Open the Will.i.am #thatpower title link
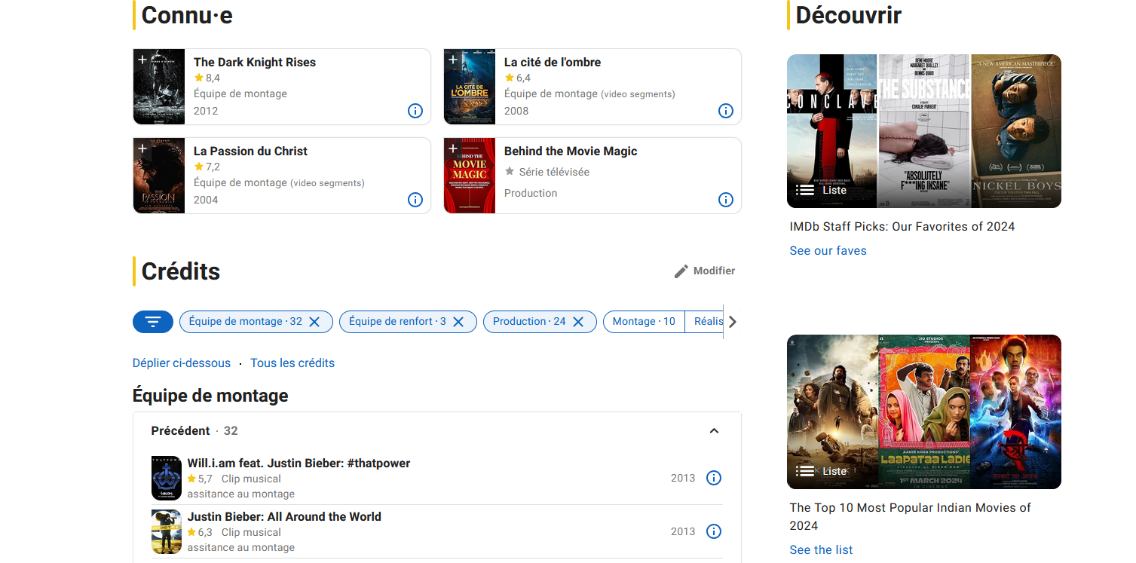This screenshot has height=563, width=1136. click(x=299, y=463)
